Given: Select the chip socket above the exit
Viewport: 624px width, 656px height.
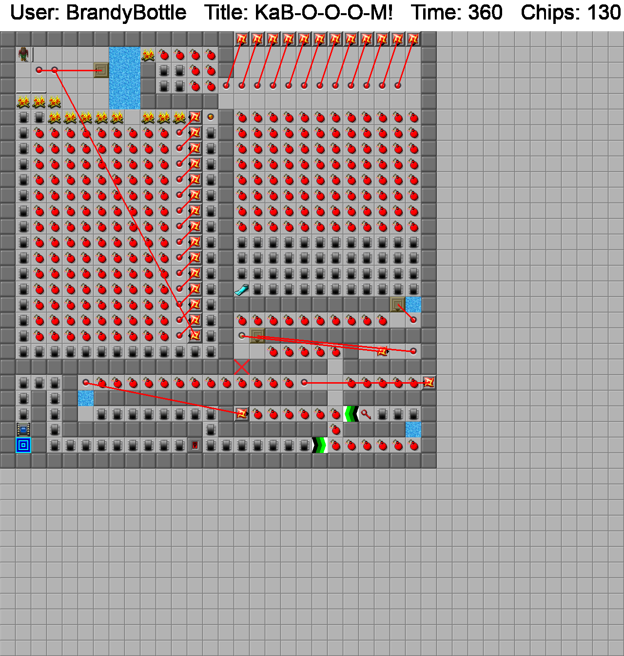Looking at the screenshot, I should (23, 430).
